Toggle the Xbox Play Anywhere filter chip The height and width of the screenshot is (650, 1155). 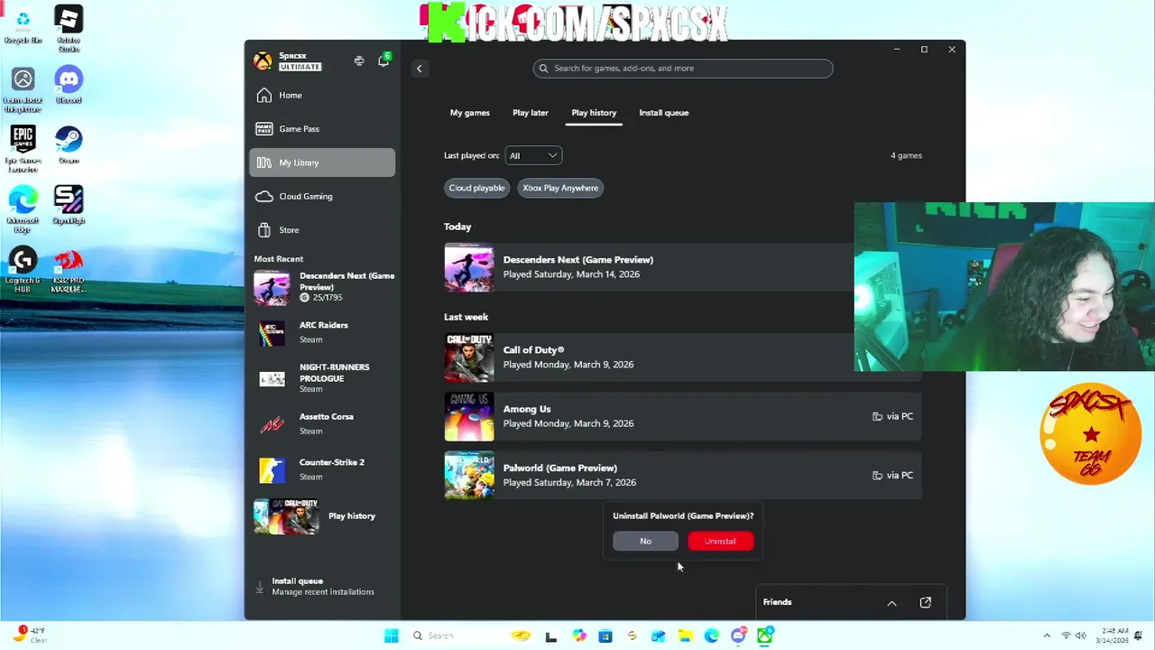(x=560, y=188)
